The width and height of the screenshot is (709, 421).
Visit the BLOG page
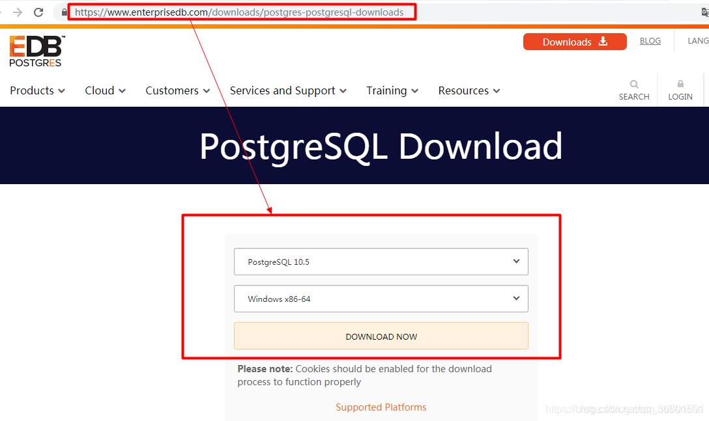coord(650,40)
